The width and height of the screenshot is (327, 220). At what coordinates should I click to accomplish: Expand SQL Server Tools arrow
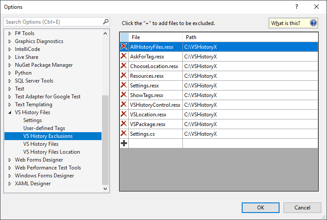tap(10, 81)
